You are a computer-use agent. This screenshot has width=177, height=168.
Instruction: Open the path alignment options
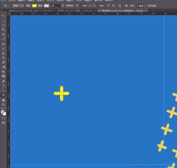(114, 6)
